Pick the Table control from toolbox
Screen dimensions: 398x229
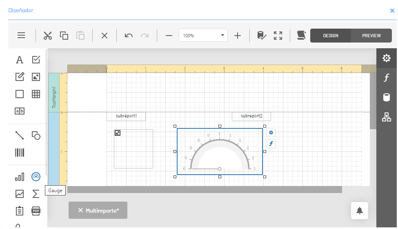point(36,94)
